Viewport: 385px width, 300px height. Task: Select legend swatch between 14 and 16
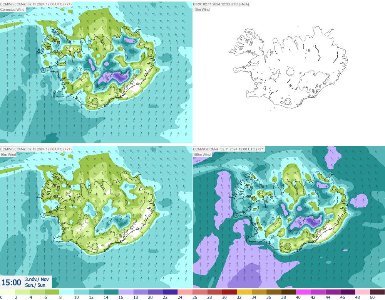pos(111,292)
